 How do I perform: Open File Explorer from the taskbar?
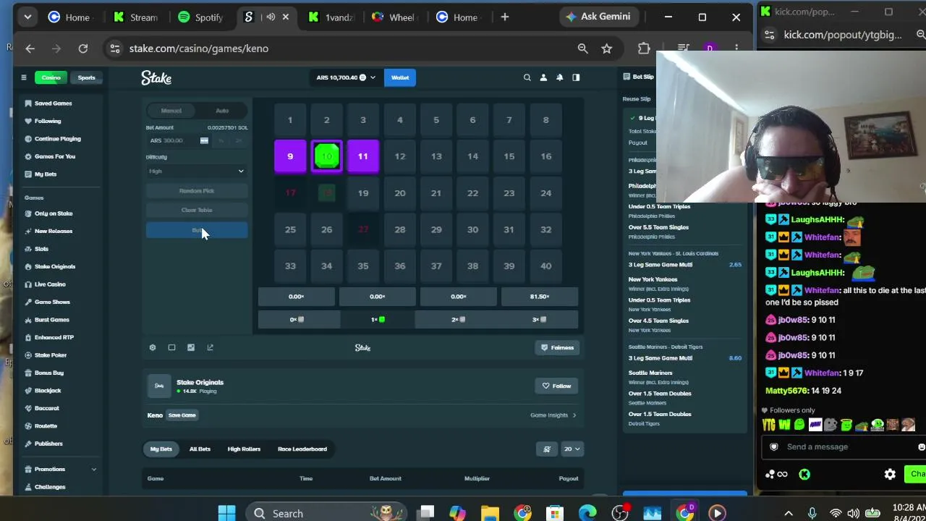(490, 513)
